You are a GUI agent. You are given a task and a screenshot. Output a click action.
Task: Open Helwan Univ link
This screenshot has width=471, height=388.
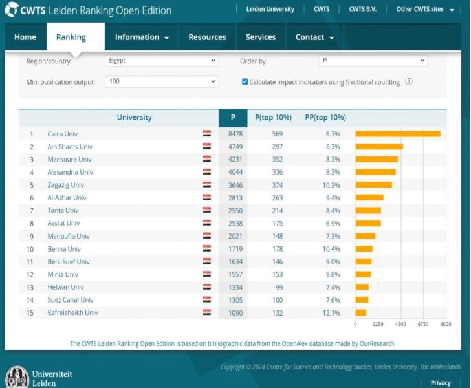65,287
